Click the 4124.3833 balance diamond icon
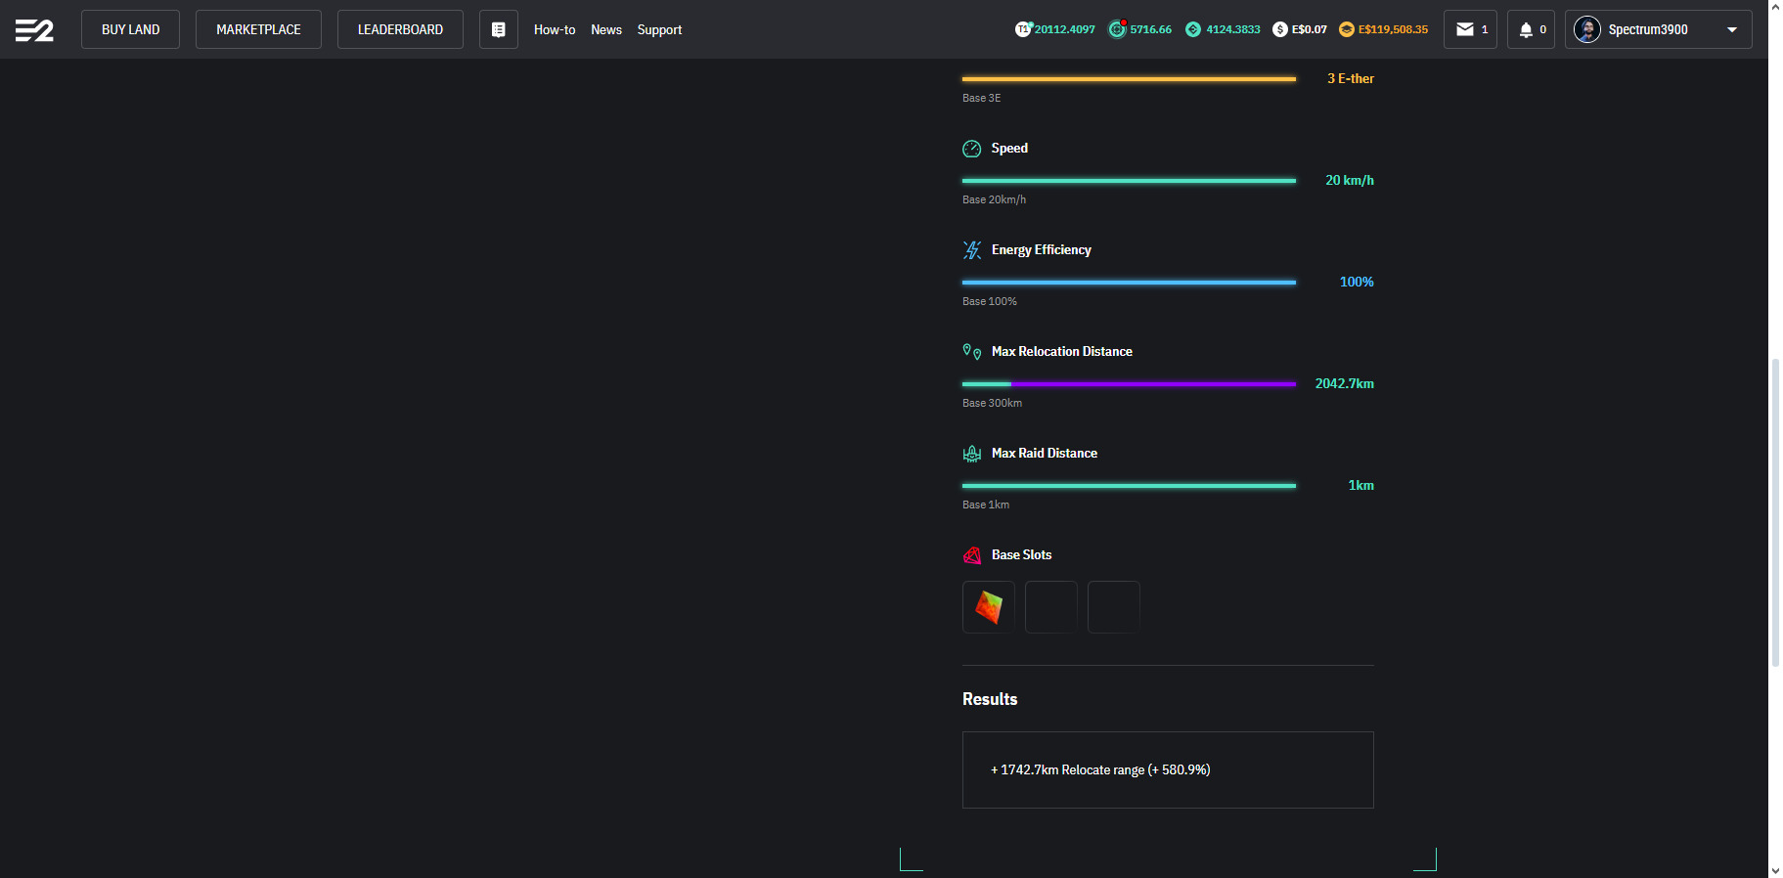The height and width of the screenshot is (878, 1783). (x=1193, y=29)
